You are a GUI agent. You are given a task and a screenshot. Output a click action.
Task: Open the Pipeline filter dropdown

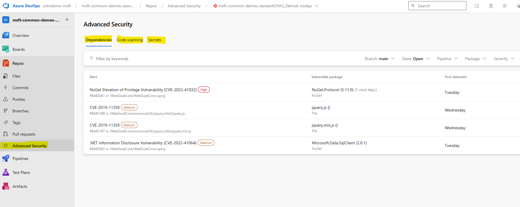point(447,59)
